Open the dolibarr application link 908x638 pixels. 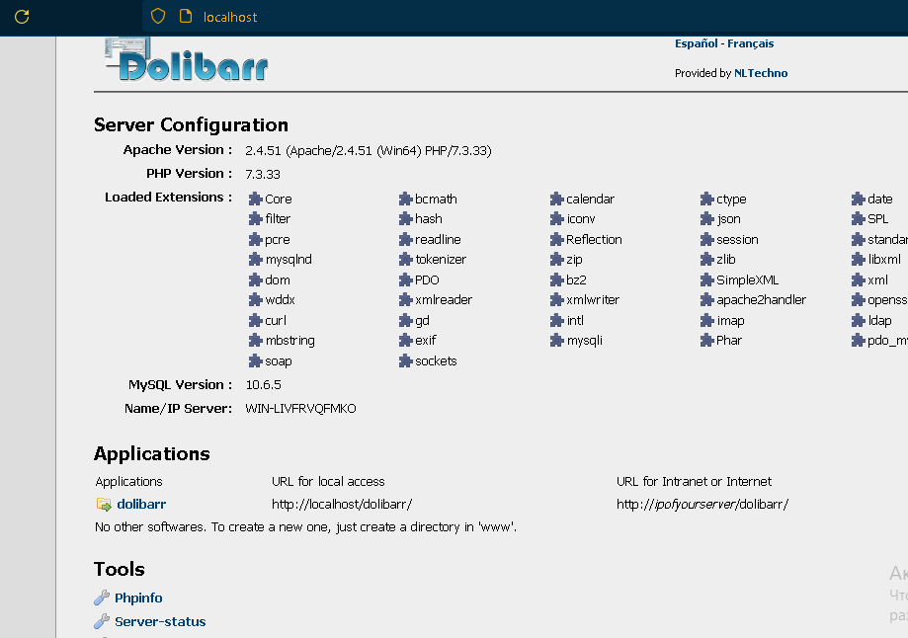[x=141, y=505]
